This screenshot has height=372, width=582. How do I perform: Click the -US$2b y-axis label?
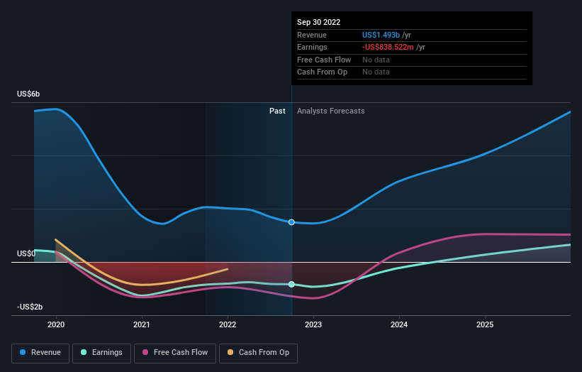click(x=30, y=307)
